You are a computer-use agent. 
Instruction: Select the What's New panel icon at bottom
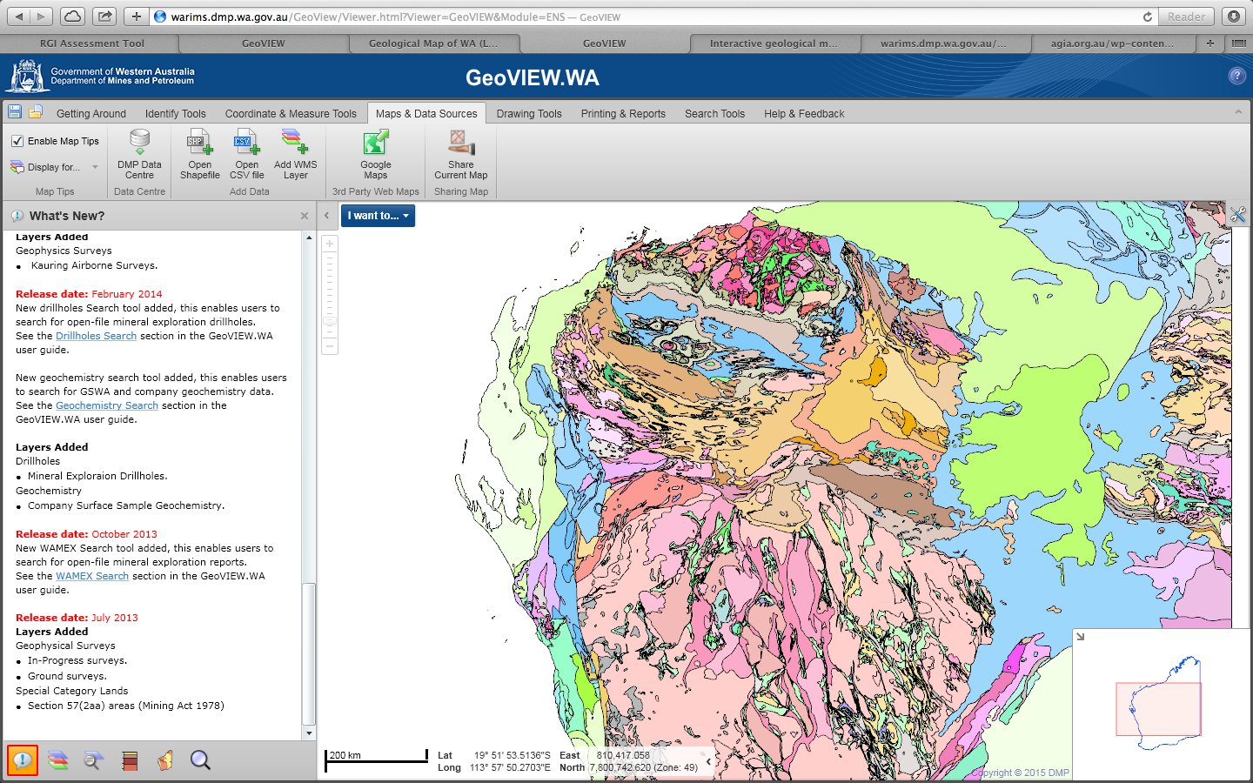pyautogui.click(x=22, y=760)
